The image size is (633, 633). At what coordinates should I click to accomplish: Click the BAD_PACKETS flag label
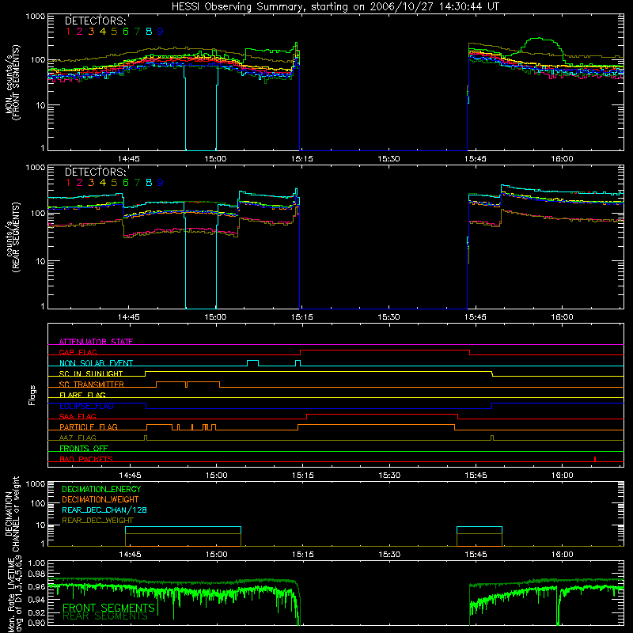(x=86, y=459)
